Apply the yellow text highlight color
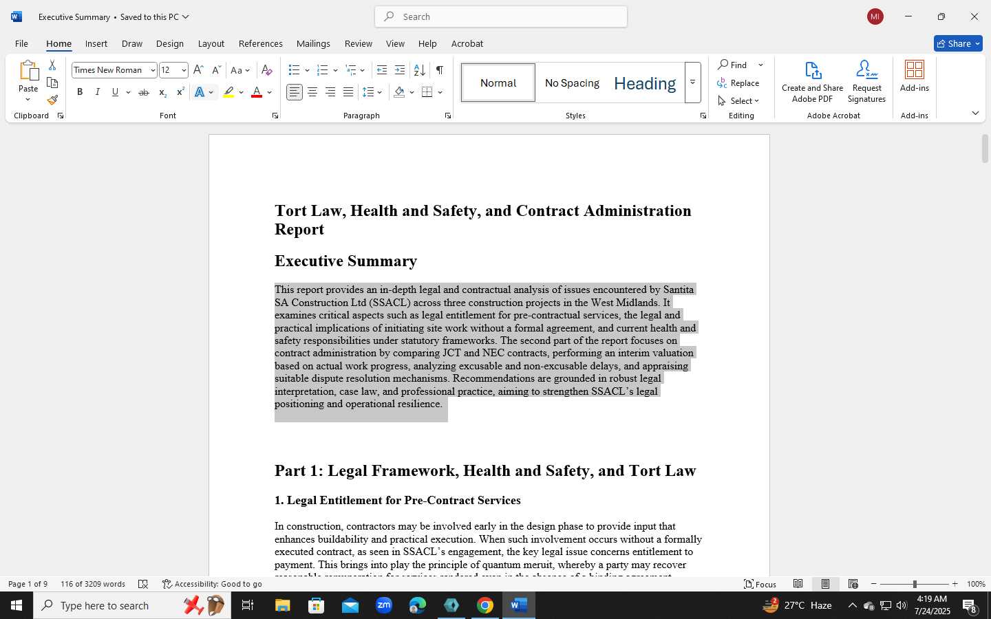Screen dimensions: 991x619 click(228, 92)
